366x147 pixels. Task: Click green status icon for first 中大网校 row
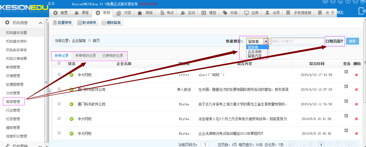(x=71, y=75)
